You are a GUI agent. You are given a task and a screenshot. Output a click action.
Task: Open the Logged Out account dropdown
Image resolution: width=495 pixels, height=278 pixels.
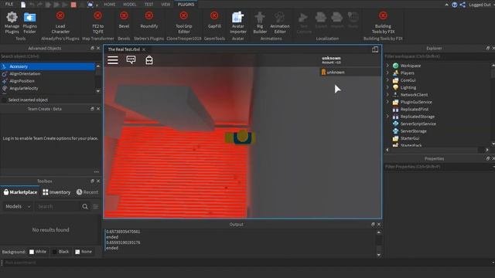click(481, 5)
